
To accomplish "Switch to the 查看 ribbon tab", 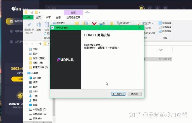I will pos(58,17).
